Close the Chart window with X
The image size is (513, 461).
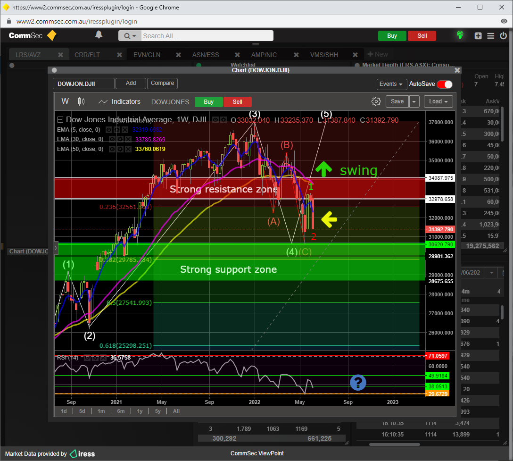pyautogui.click(x=457, y=70)
